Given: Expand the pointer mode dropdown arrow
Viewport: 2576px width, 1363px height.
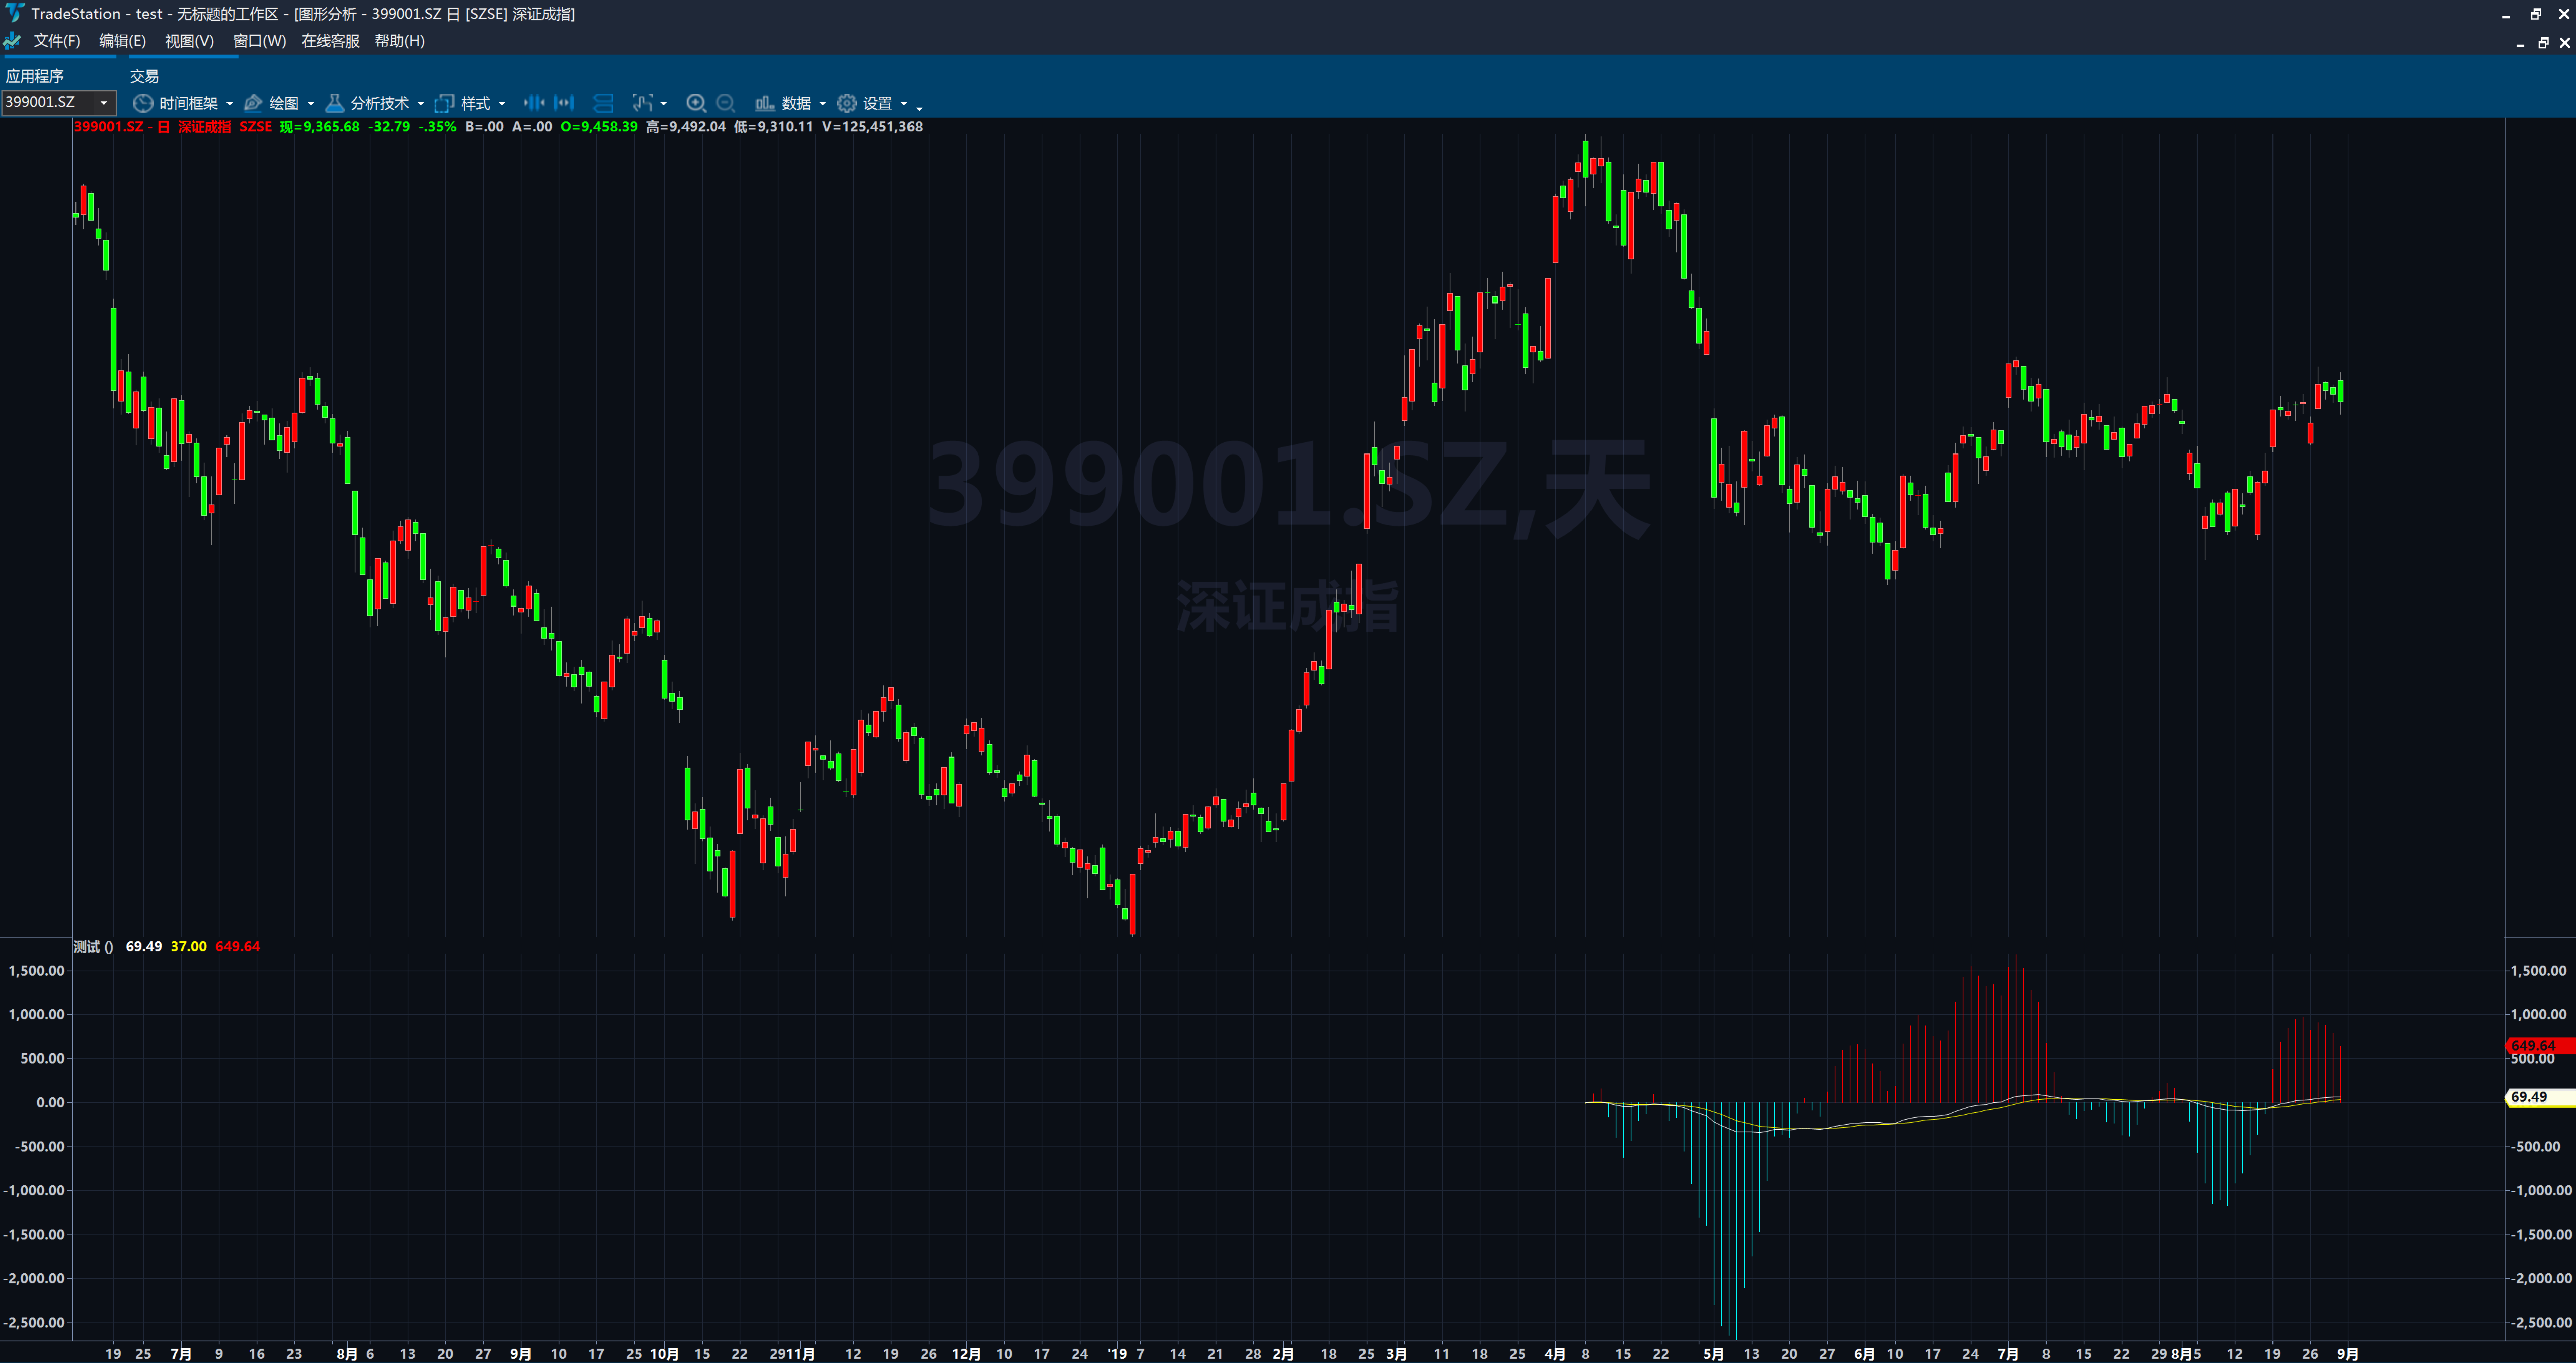Looking at the screenshot, I should 664,104.
